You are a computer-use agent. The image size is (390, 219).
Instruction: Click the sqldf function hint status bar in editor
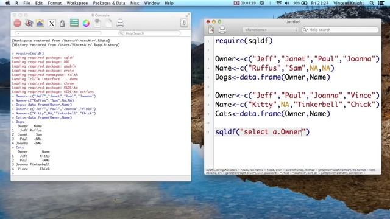pos(292,172)
